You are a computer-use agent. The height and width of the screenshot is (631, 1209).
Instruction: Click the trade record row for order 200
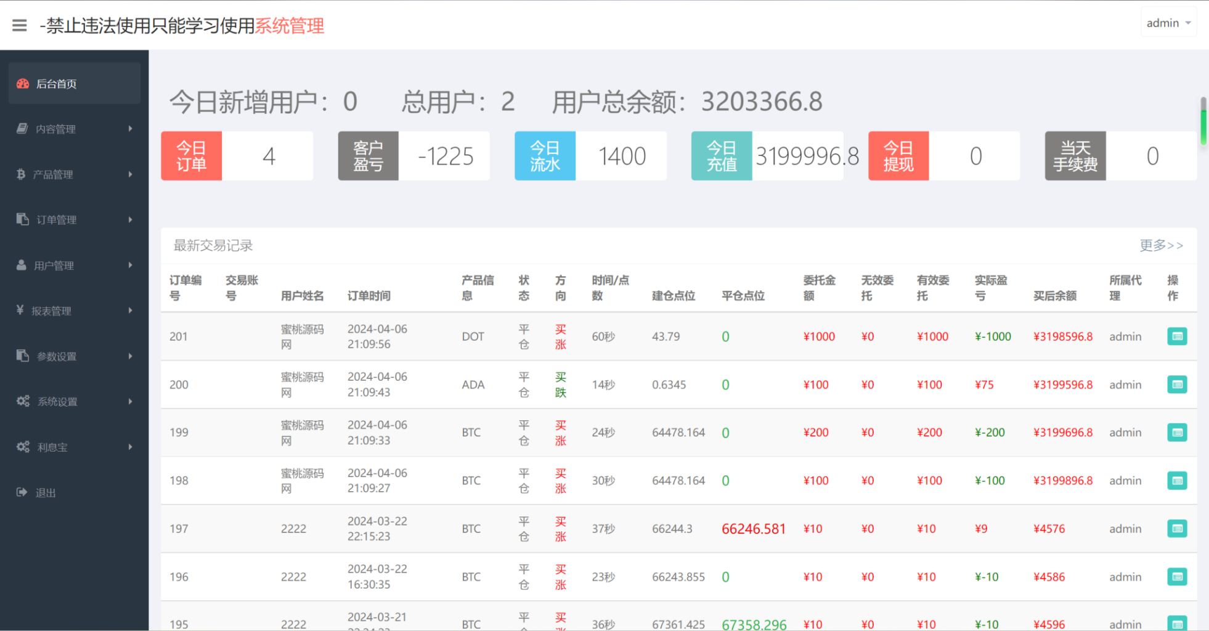[555, 385]
